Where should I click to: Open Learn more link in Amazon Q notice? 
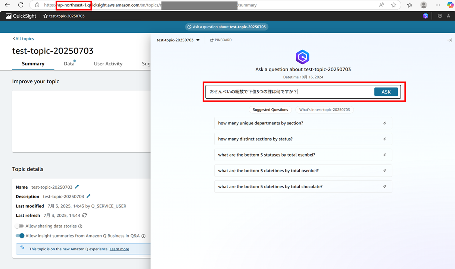[119, 249]
